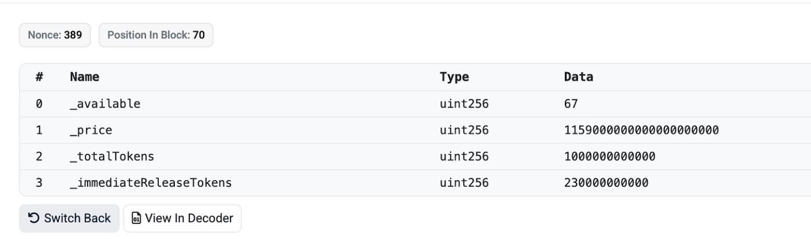Viewport: 811px width, 239px height.
Task: Click the View In Decoder document icon
Action: click(x=136, y=218)
